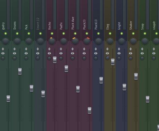This screenshot has width=159, height=131.
Task: Mute the Eleg track via green LED
Action: click(110, 33)
